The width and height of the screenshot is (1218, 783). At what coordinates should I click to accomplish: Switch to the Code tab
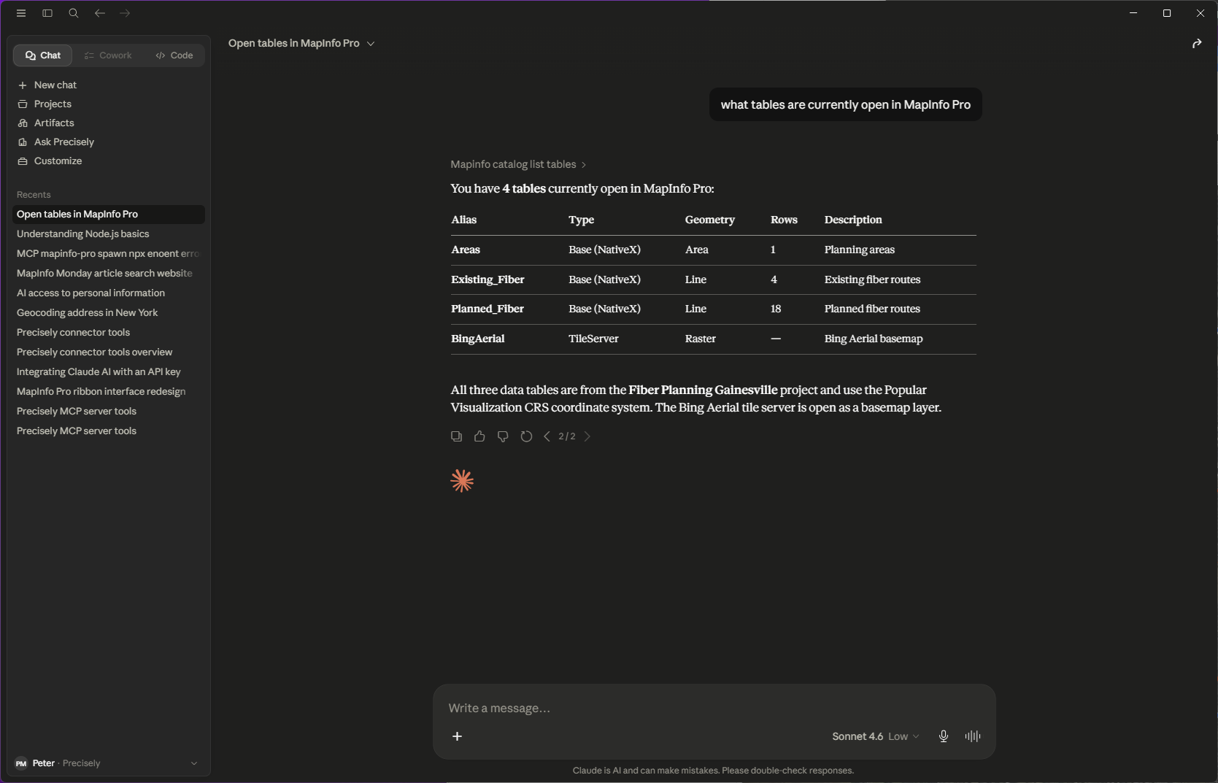point(174,55)
